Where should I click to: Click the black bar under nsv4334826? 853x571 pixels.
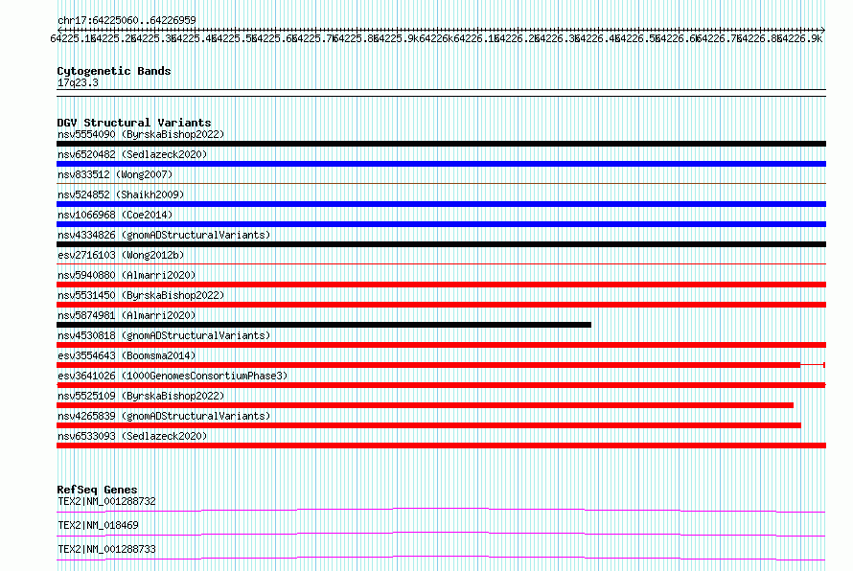tap(441, 244)
